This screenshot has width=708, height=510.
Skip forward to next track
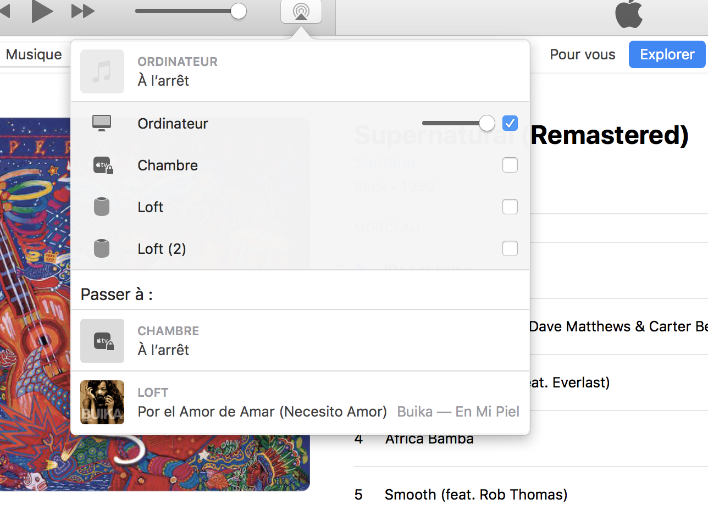(83, 11)
